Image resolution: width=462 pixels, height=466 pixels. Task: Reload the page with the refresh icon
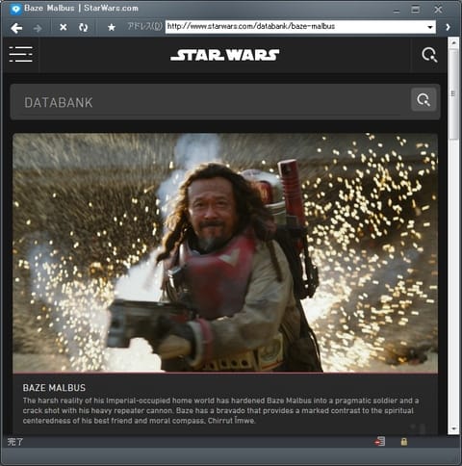click(84, 28)
